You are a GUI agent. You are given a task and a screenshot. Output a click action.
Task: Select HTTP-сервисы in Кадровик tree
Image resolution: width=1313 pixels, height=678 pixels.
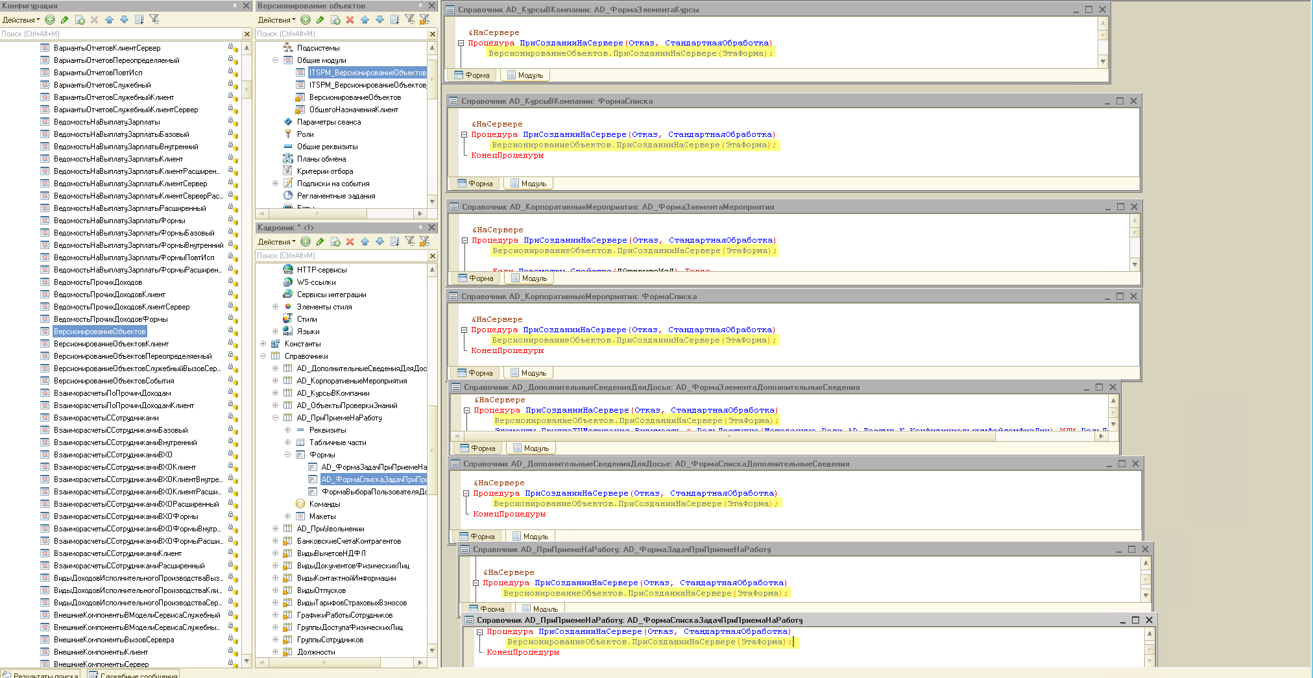coord(322,270)
